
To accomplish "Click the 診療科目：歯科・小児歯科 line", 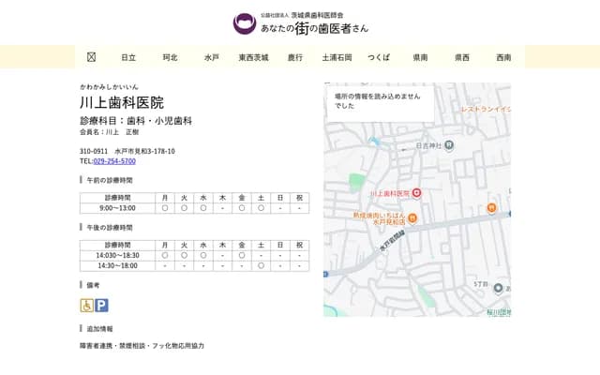I will [136, 121].
